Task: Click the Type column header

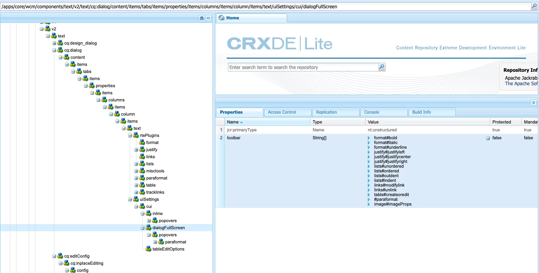Action: pyautogui.click(x=338, y=122)
